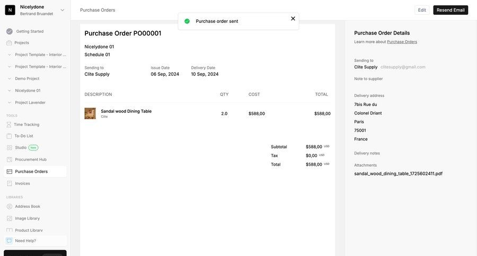The height and width of the screenshot is (256, 477).
Task: Click the postal code 75001
Action: (x=360, y=130)
